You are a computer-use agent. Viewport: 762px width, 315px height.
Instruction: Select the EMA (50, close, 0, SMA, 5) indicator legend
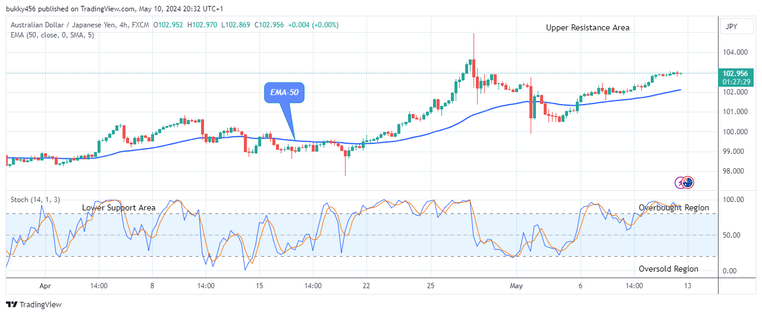pyautogui.click(x=52, y=35)
